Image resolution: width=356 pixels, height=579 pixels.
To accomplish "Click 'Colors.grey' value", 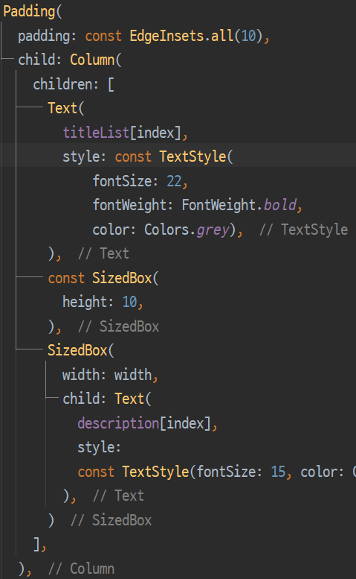I will pos(187,230).
